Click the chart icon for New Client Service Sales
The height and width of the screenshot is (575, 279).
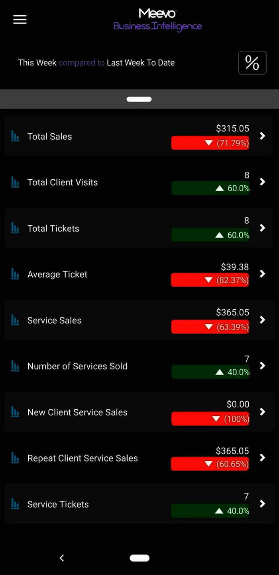click(x=15, y=412)
